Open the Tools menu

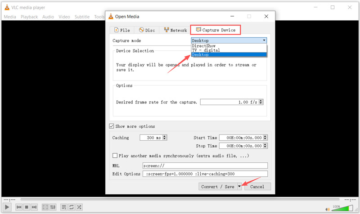click(x=99, y=17)
